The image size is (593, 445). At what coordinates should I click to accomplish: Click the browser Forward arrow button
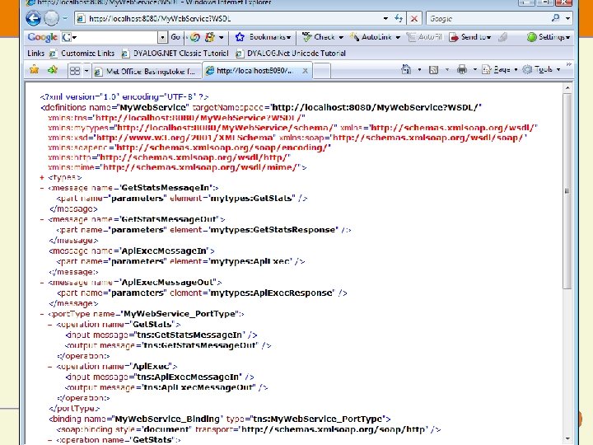(x=51, y=18)
